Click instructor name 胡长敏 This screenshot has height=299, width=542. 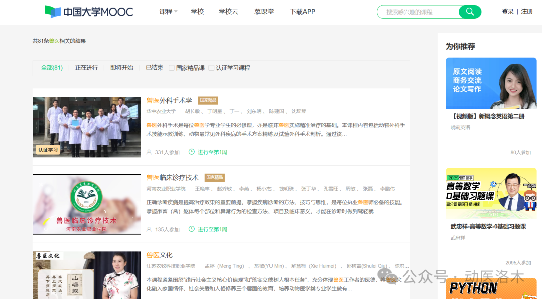(x=193, y=111)
